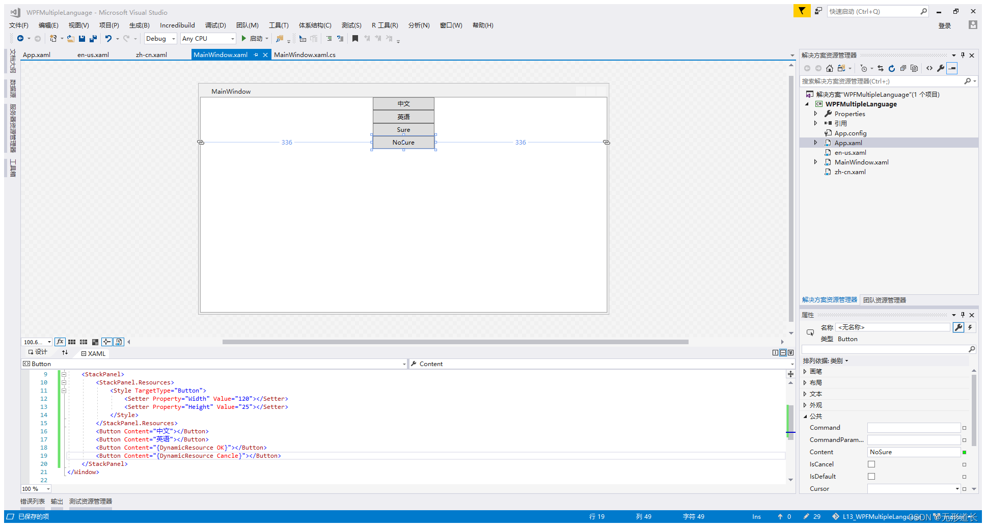This screenshot has width=986, height=527.
Task: Click Sync with Active Document icon
Action: pos(881,68)
